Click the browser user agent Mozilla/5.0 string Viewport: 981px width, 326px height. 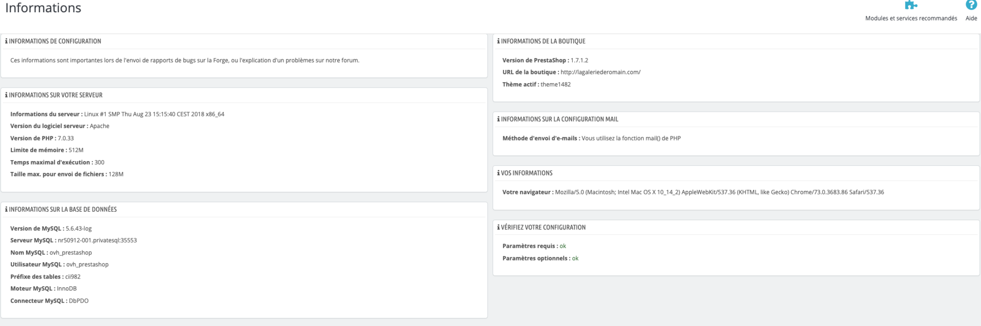tap(719, 192)
